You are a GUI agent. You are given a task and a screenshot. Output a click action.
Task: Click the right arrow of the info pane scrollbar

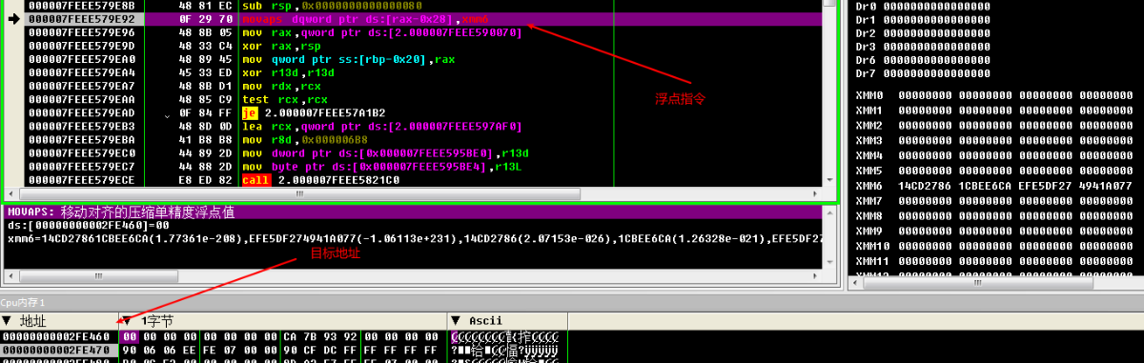815,275
